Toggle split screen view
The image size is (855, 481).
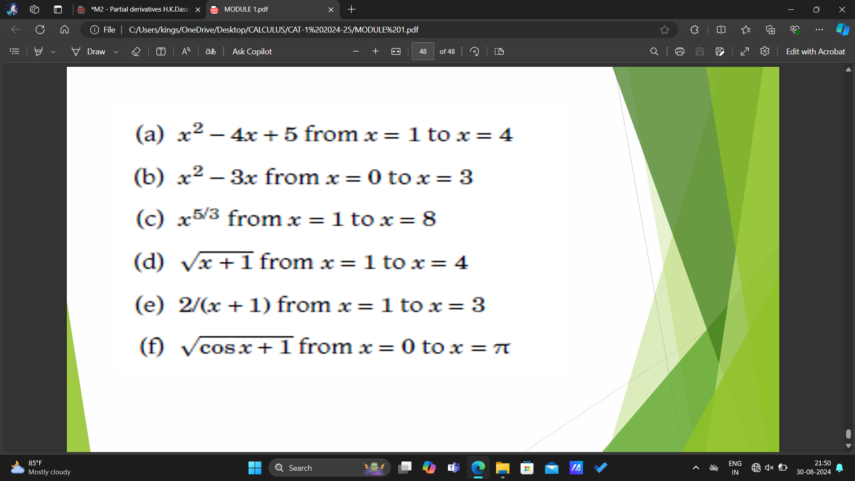point(721,30)
